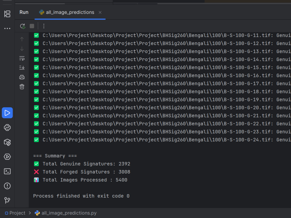The image size is (291, 218).
Task: Clear all console output with trash icon
Action: (22, 87)
